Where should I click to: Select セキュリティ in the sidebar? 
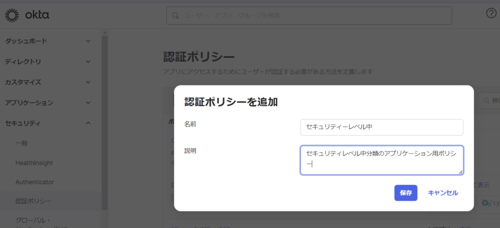coord(22,123)
